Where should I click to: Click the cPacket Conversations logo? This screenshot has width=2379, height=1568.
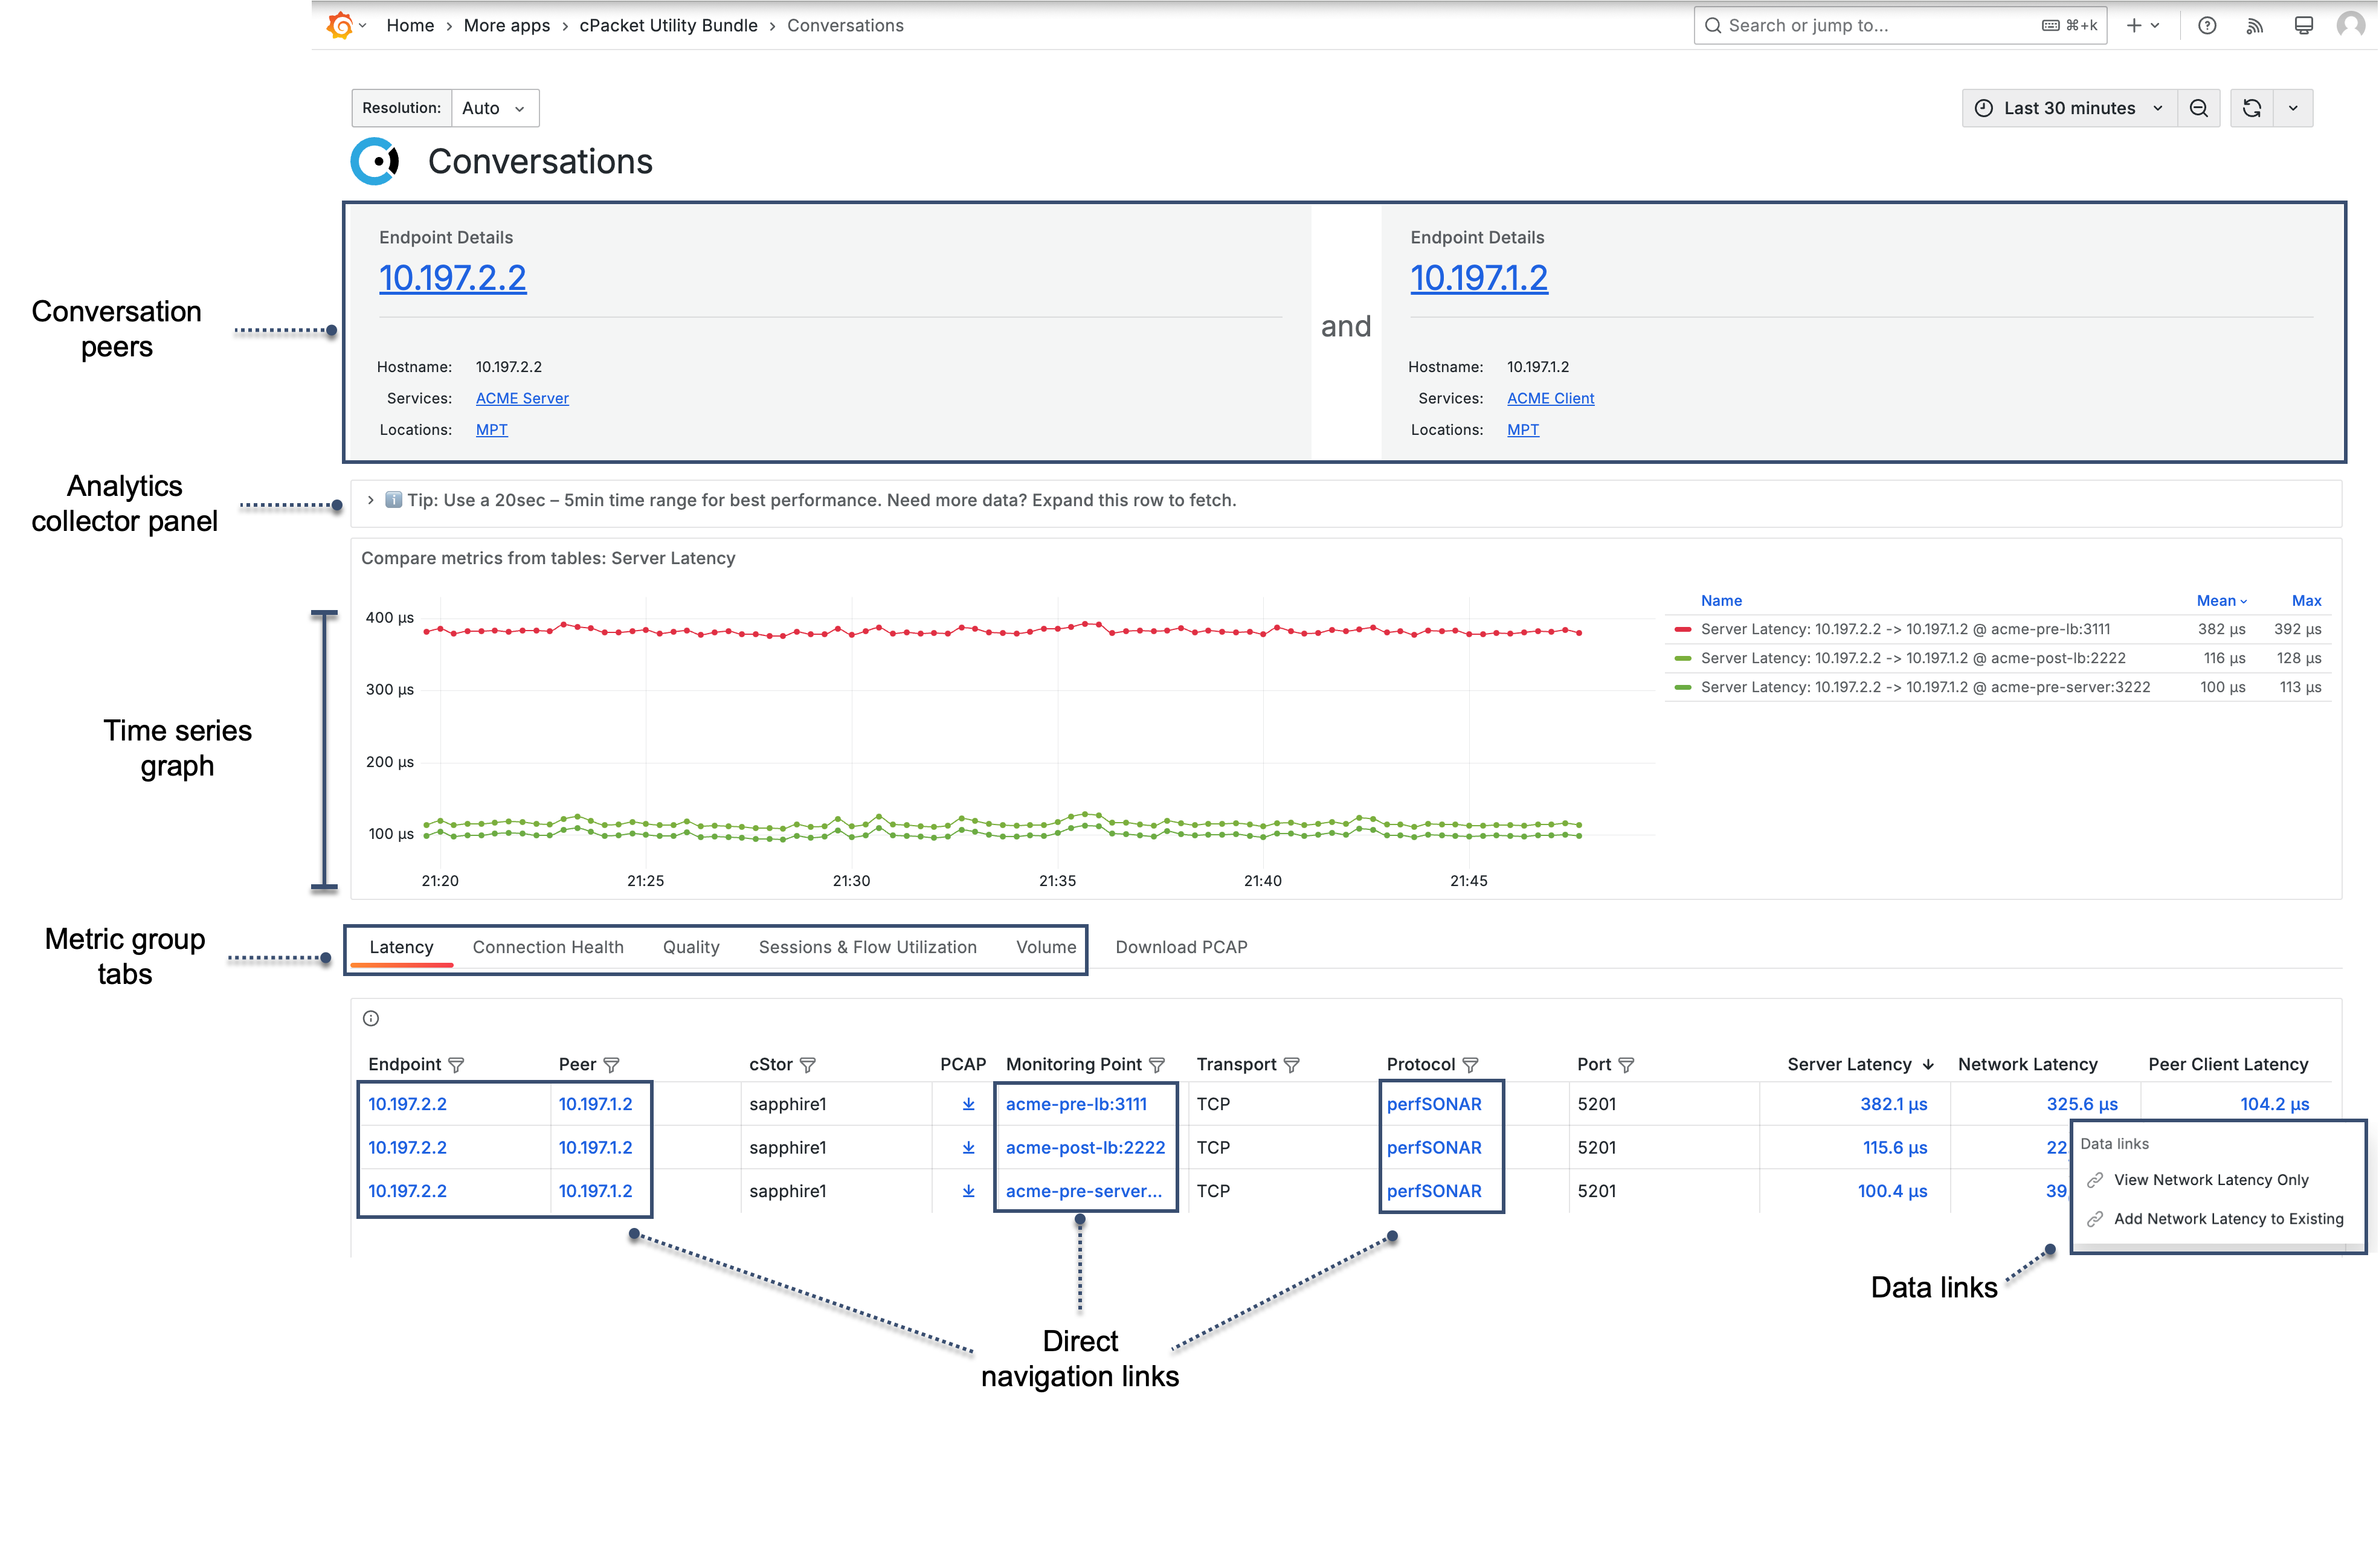click(x=376, y=161)
